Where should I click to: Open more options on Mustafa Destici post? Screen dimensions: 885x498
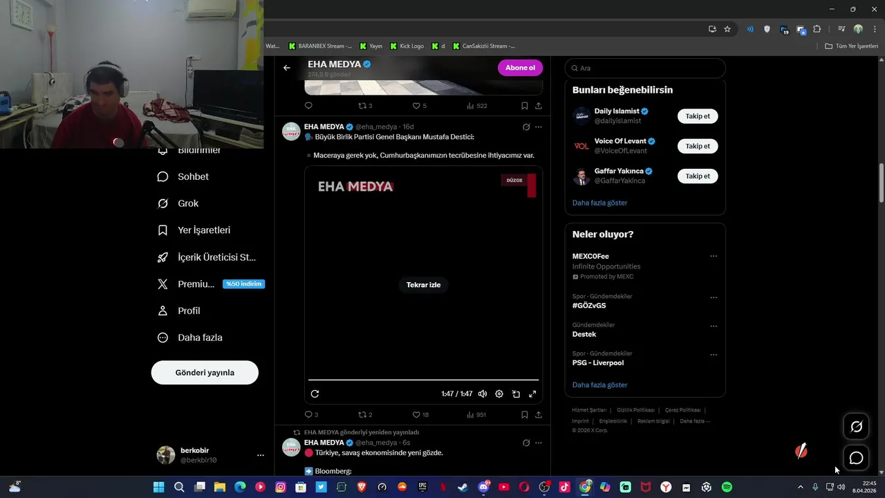539,127
